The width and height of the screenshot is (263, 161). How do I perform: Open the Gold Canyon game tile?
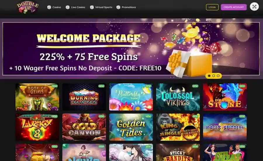tap(84, 127)
